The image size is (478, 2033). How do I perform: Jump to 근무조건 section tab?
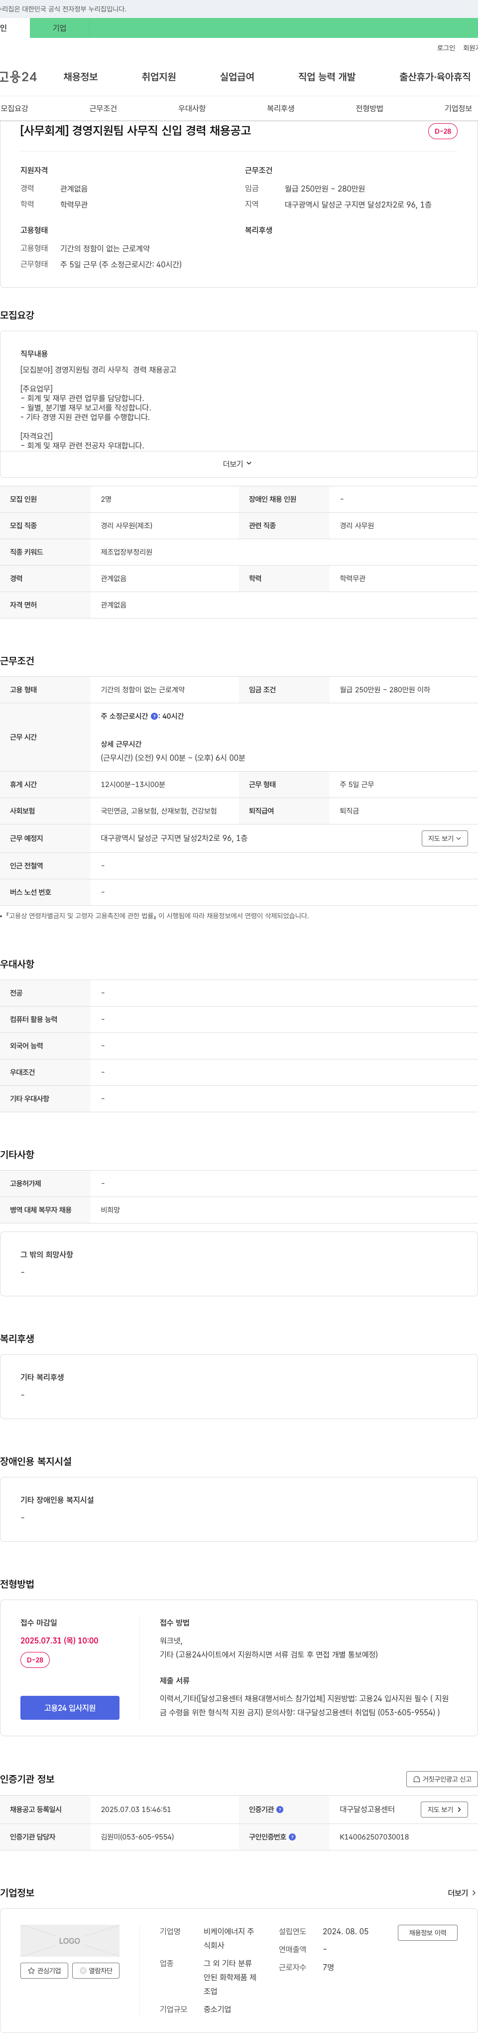103,108
